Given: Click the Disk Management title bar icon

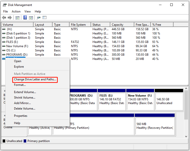Looking at the screenshot, I should (5, 5).
